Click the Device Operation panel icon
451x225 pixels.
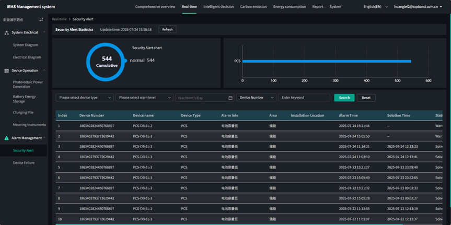coord(6,70)
